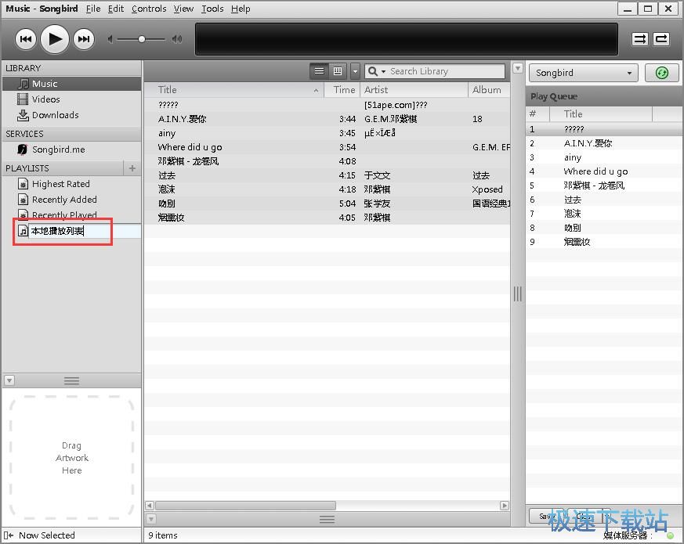Click the Play Queue number column header
The height and width of the screenshot is (544, 684).
[x=537, y=114]
